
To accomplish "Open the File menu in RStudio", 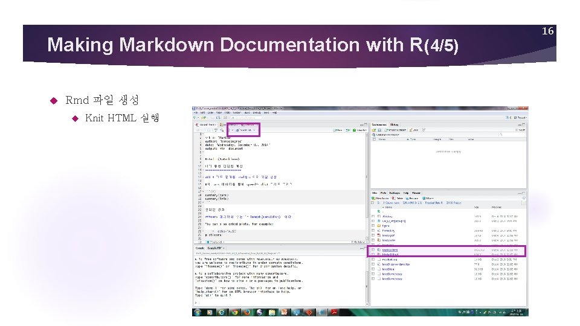I will pyautogui.click(x=196, y=113).
